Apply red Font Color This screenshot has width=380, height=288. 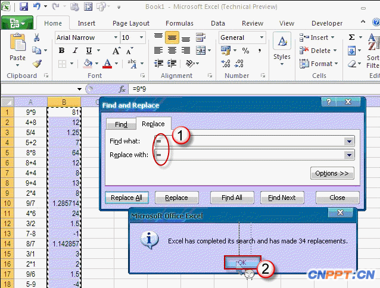pyautogui.click(x=107, y=64)
